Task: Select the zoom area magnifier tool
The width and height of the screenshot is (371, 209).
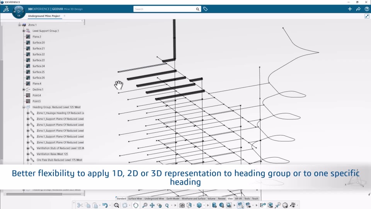Action: [x=145, y=205]
